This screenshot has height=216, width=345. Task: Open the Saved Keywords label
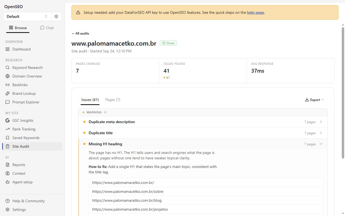(x=26, y=138)
